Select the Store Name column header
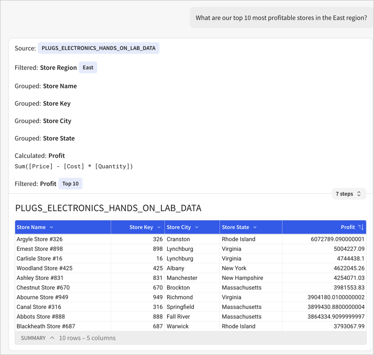 tap(62, 227)
